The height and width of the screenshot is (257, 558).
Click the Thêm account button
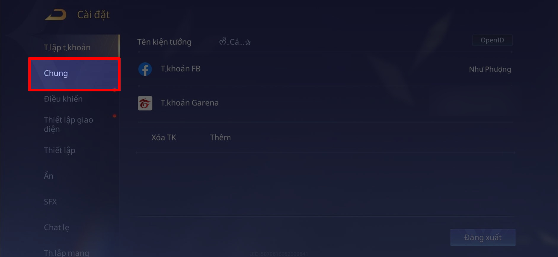(x=220, y=138)
